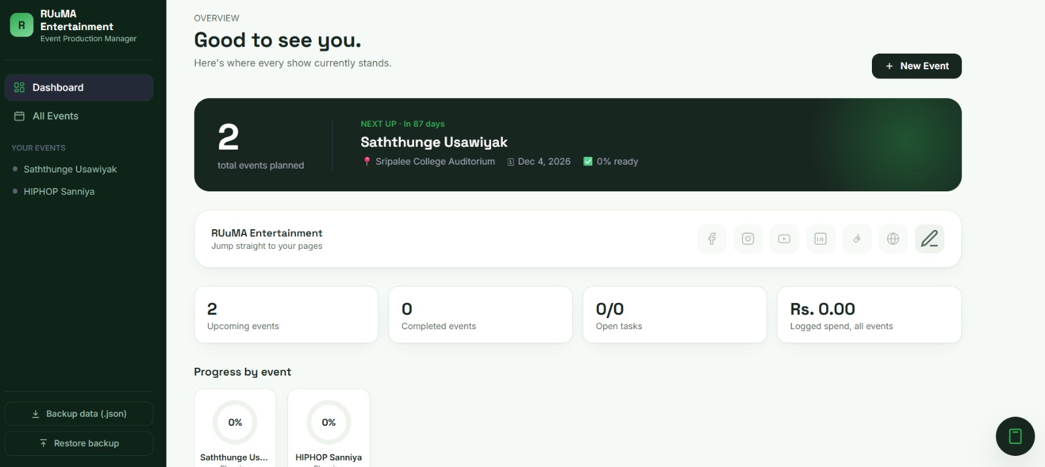Screen dimensions: 1045x467
Task: Click the 'Sripalee College Auditorium' venue text
Action: (435, 161)
